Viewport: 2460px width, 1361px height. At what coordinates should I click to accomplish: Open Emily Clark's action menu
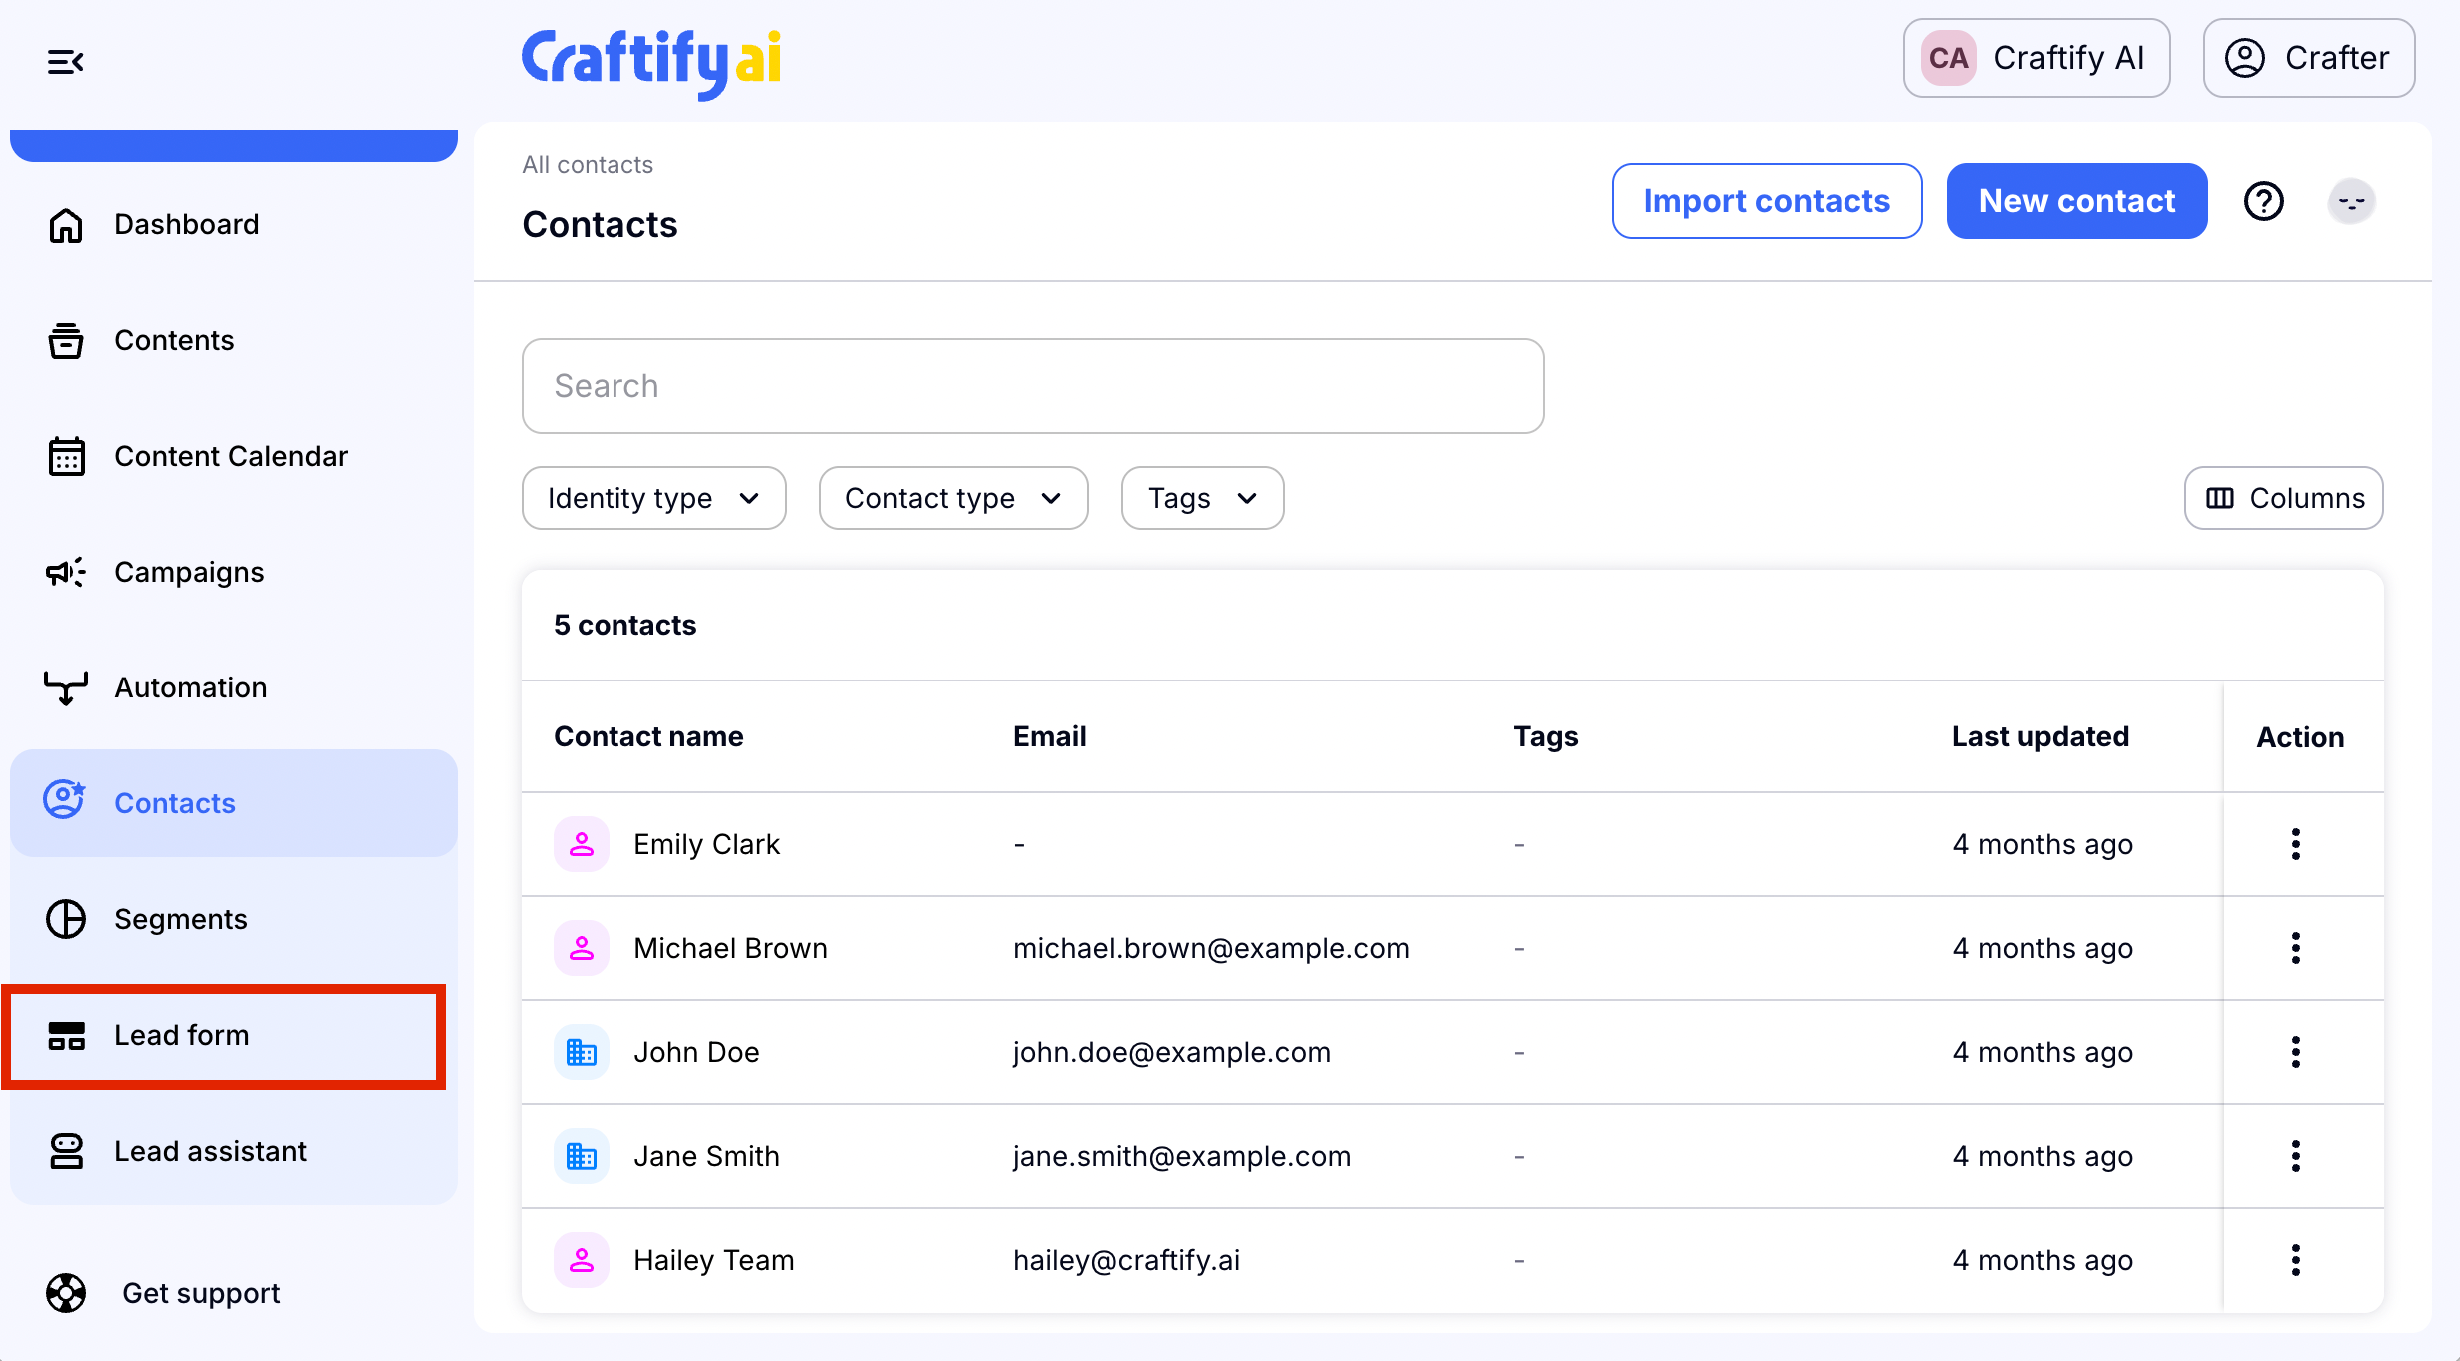coord(2295,844)
